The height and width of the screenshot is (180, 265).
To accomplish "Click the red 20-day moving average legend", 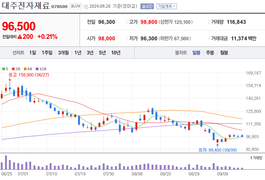I will 16,69.
